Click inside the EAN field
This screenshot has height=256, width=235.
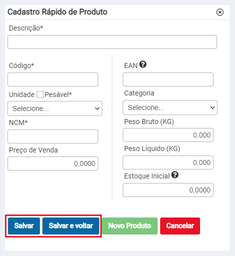(x=168, y=79)
